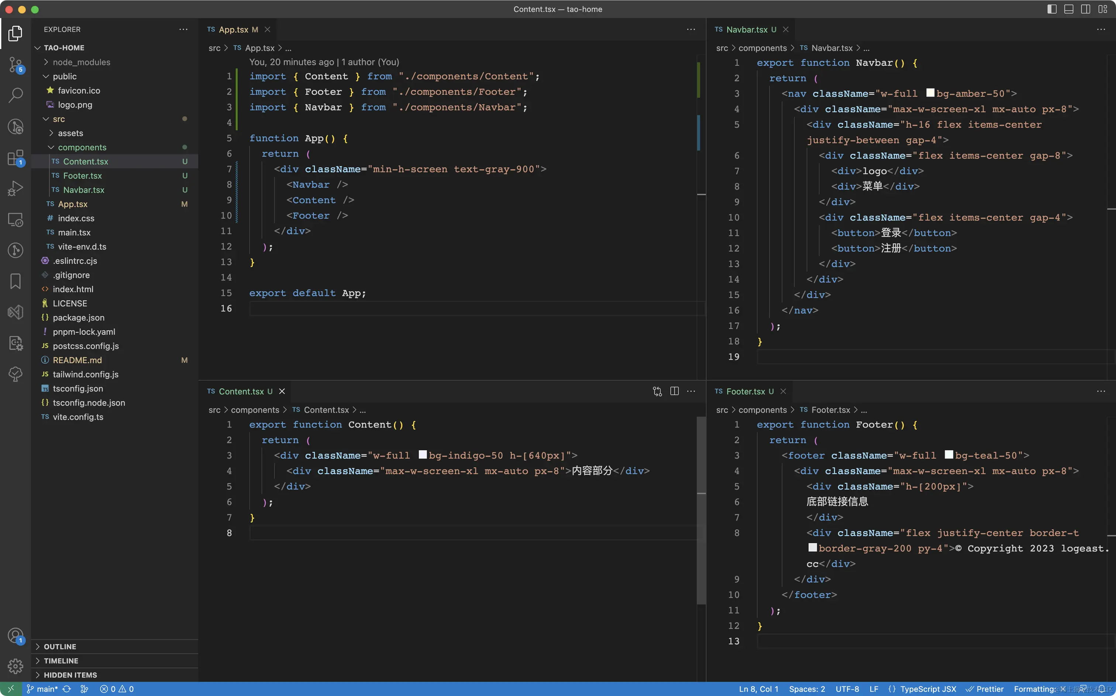Split the Content.tsx editor right
Image resolution: width=1116 pixels, height=696 pixels.
674,391
